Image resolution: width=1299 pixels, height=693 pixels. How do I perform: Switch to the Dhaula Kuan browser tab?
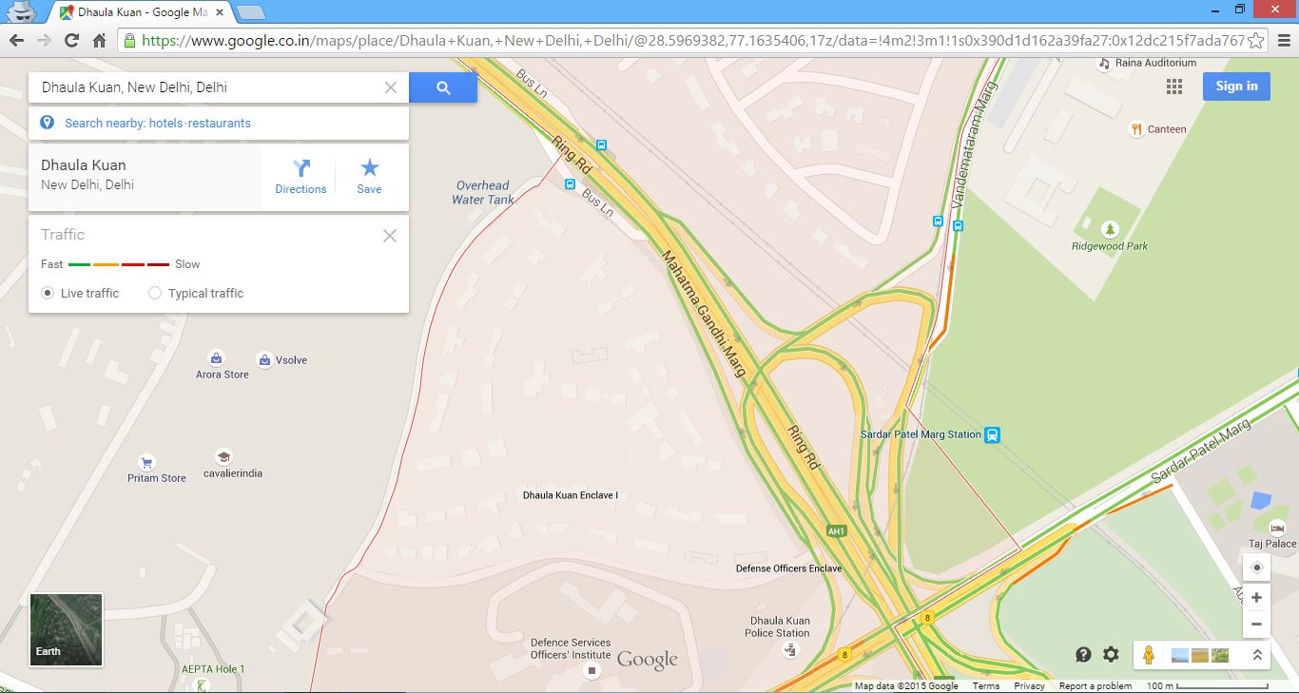143,12
